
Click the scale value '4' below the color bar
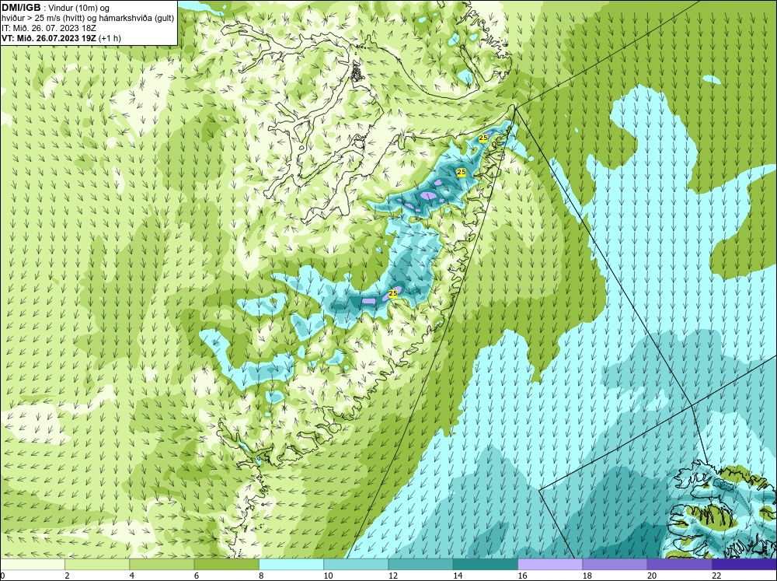[132, 576]
